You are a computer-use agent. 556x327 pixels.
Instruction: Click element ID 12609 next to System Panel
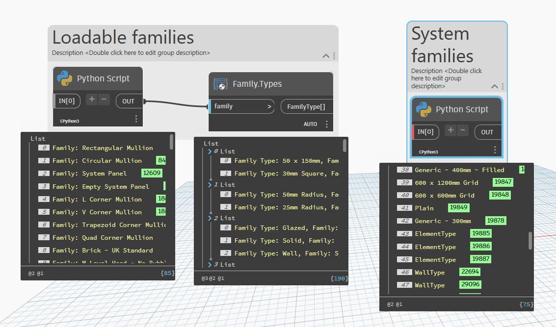coord(152,173)
